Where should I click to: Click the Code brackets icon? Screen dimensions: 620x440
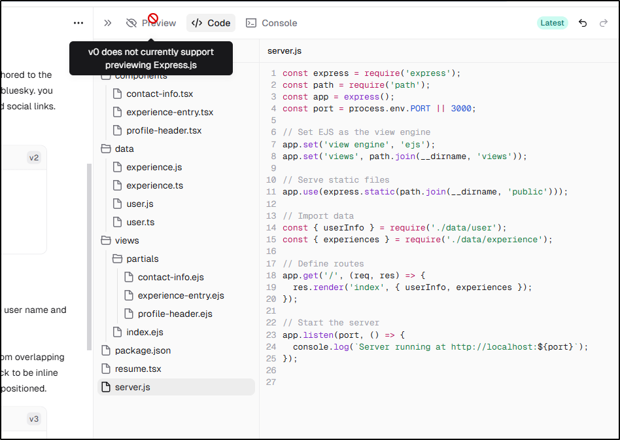[x=197, y=23]
